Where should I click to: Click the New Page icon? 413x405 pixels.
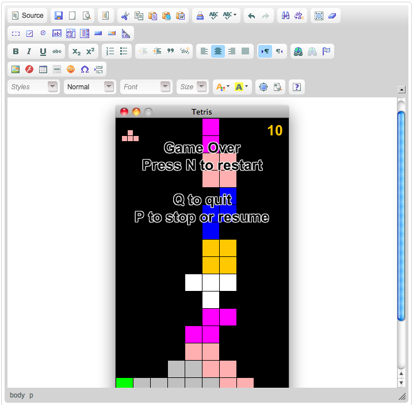click(x=72, y=16)
